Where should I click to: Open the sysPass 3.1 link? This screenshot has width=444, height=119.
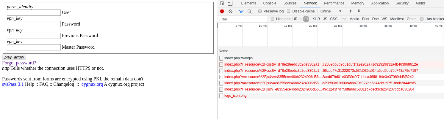(x=13, y=84)
